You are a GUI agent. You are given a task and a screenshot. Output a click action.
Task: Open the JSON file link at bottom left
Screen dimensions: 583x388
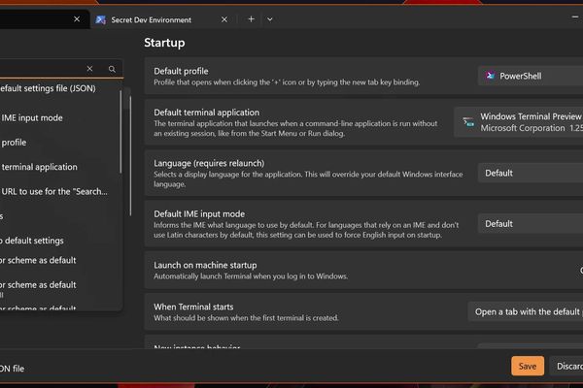(x=12, y=369)
